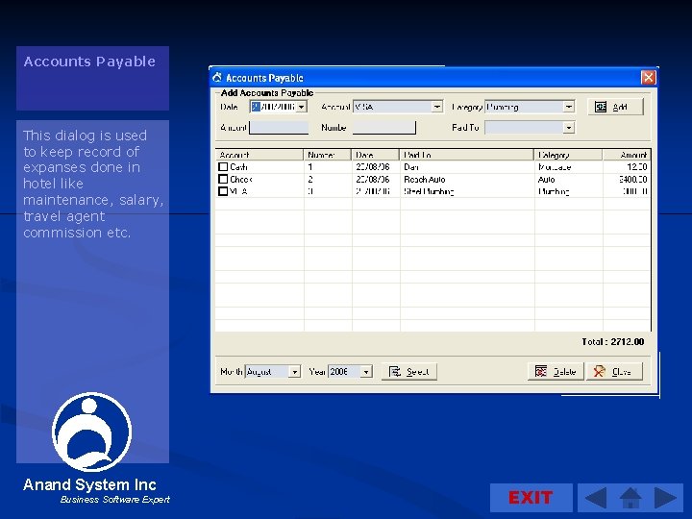Click the Select button beside Year
This screenshot has height=519, width=692.
tap(409, 372)
